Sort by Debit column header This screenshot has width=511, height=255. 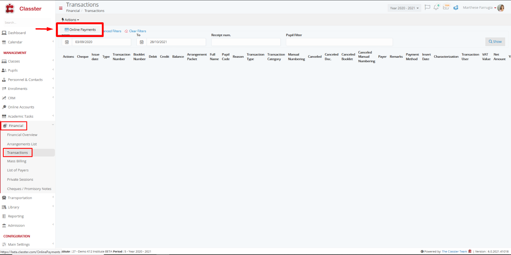[153, 57]
